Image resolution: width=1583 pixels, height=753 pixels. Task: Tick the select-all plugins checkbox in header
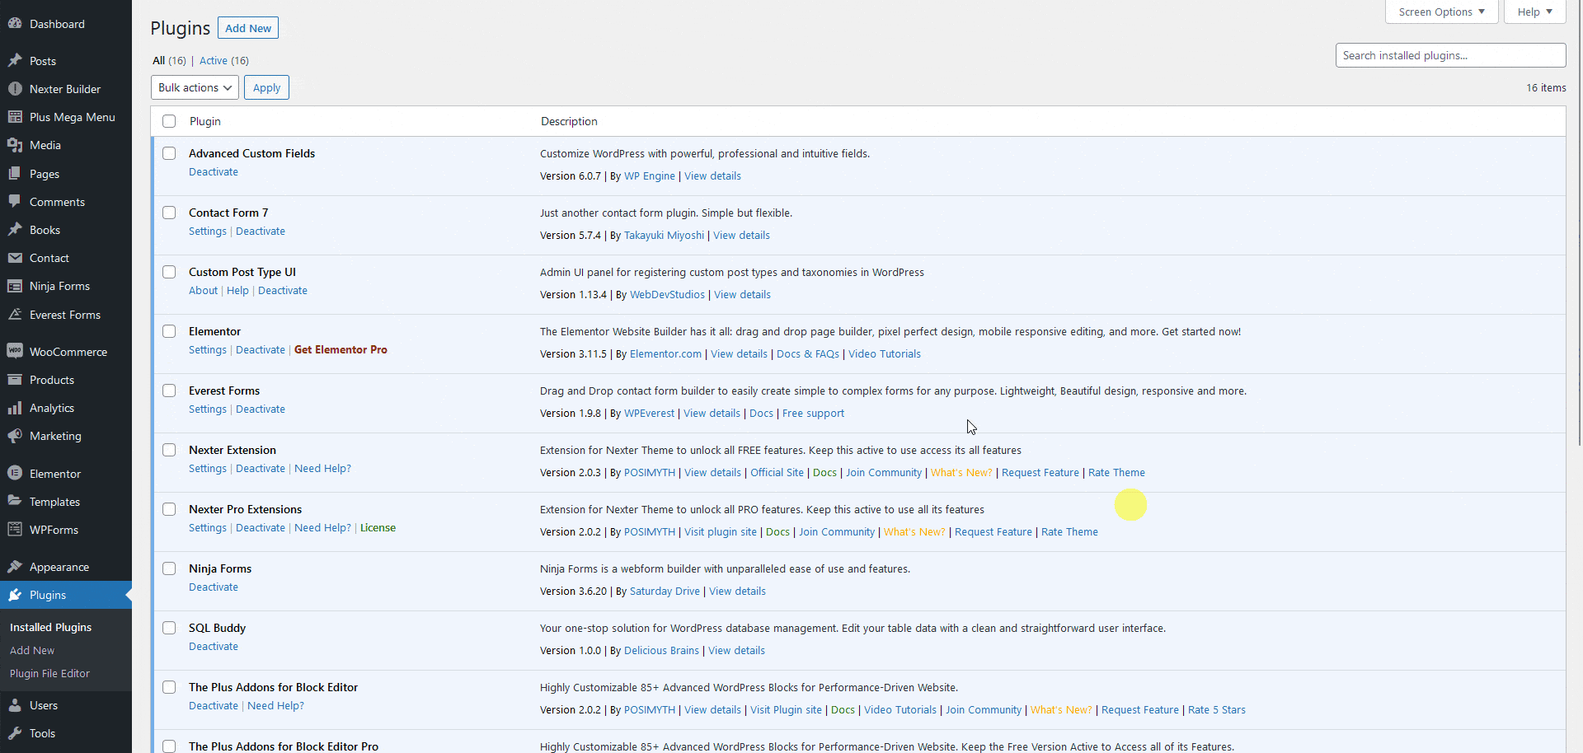click(x=169, y=121)
